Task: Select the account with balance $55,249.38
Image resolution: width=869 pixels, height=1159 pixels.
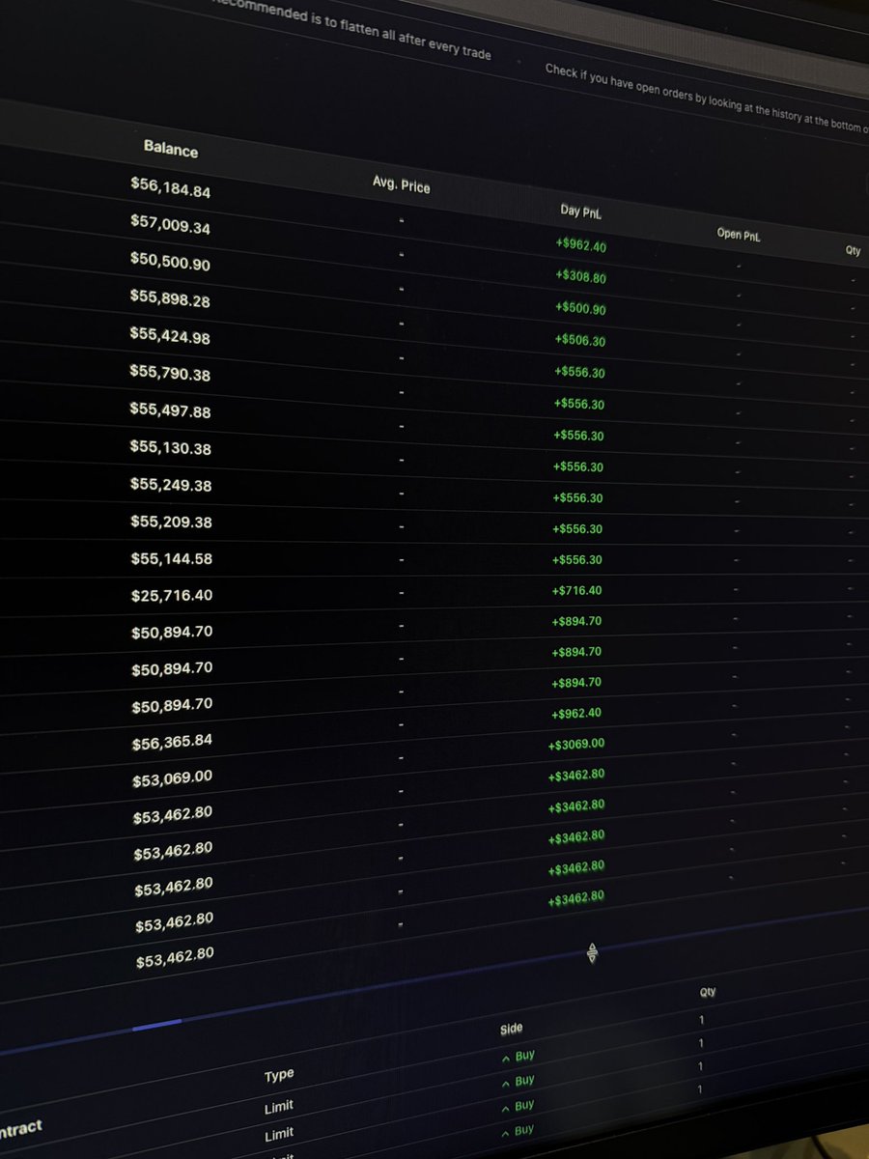Action: 171,483
